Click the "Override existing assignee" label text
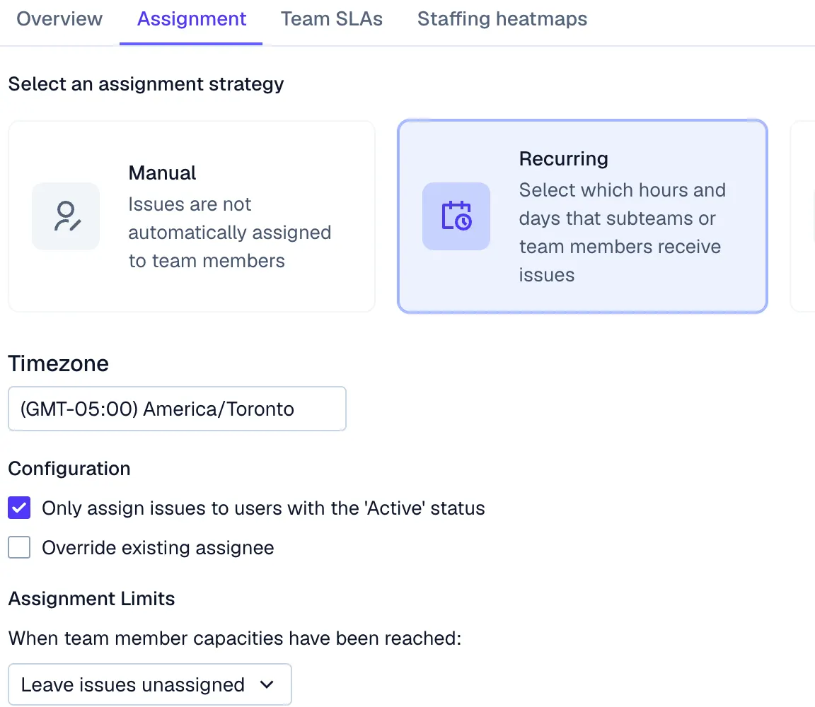The width and height of the screenshot is (815, 707). pos(158,548)
